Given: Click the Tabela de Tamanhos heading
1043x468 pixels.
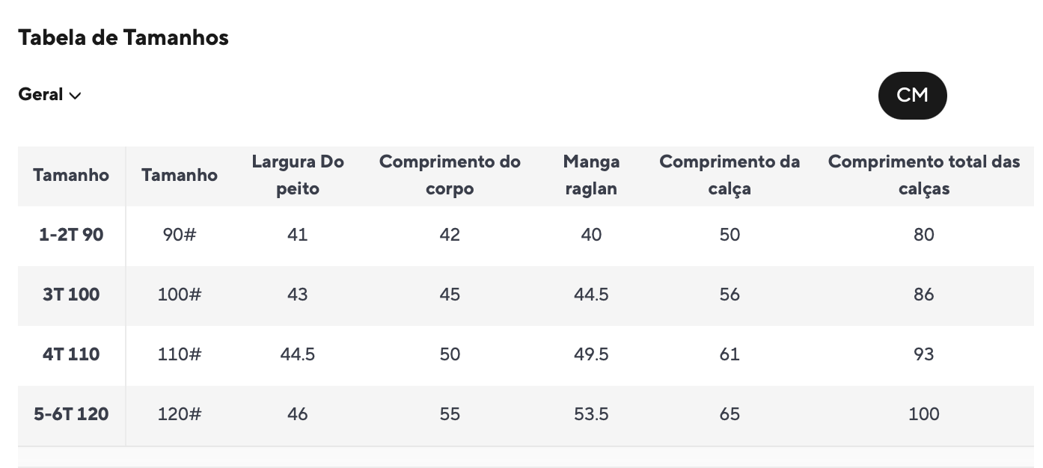Looking at the screenshot, I should click(x=123, y=37).
